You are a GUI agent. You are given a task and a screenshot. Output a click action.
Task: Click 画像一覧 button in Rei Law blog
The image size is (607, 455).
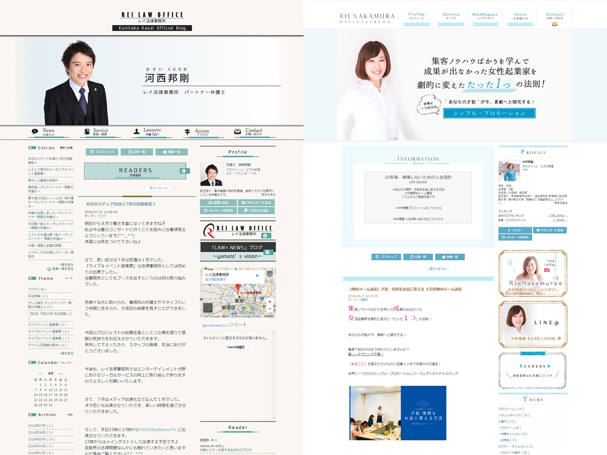click(x=171, y=152)
